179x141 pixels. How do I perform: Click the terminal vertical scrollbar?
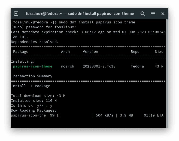tap(167, 73)
